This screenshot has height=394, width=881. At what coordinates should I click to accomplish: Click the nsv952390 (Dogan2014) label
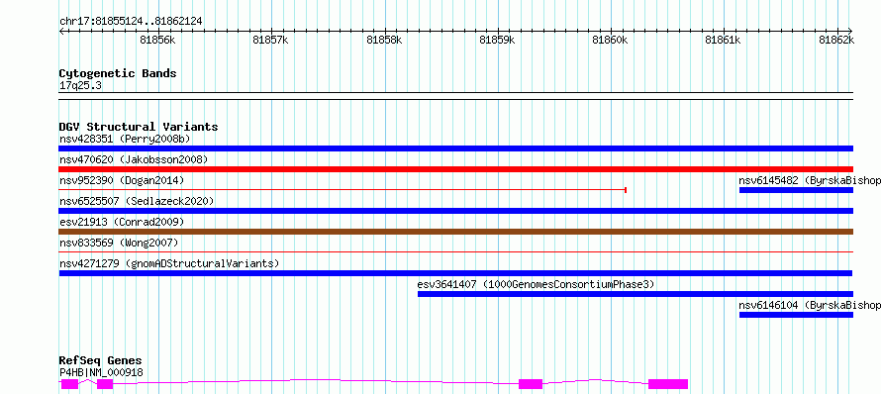tap(122, 180)
